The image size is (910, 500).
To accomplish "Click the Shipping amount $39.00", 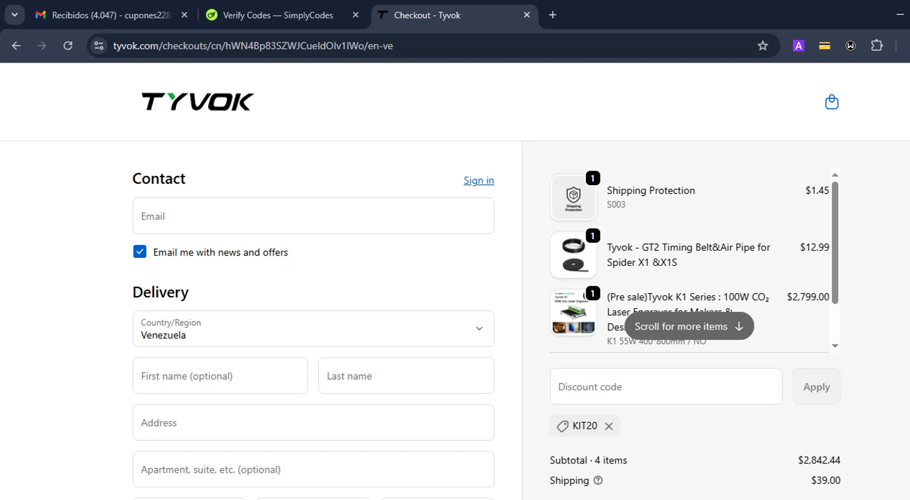I will pos(826,480).
